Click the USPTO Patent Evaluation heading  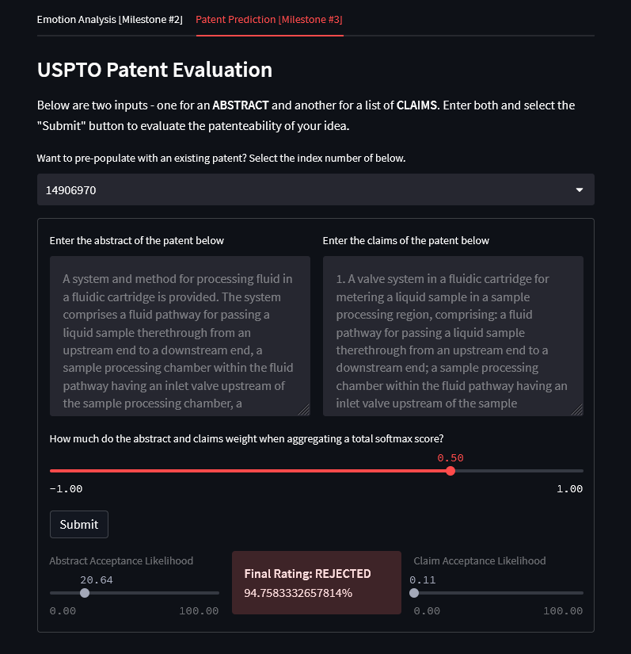[x=154, y=70]
